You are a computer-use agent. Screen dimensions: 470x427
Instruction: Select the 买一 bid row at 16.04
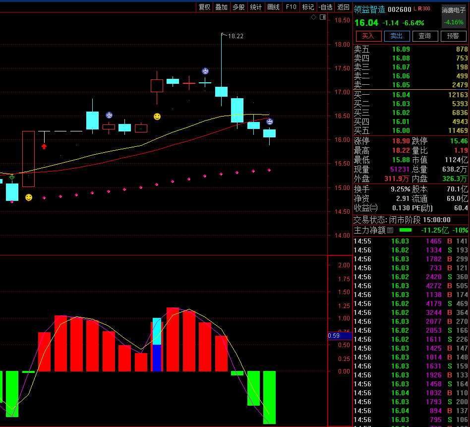[411, 95]
